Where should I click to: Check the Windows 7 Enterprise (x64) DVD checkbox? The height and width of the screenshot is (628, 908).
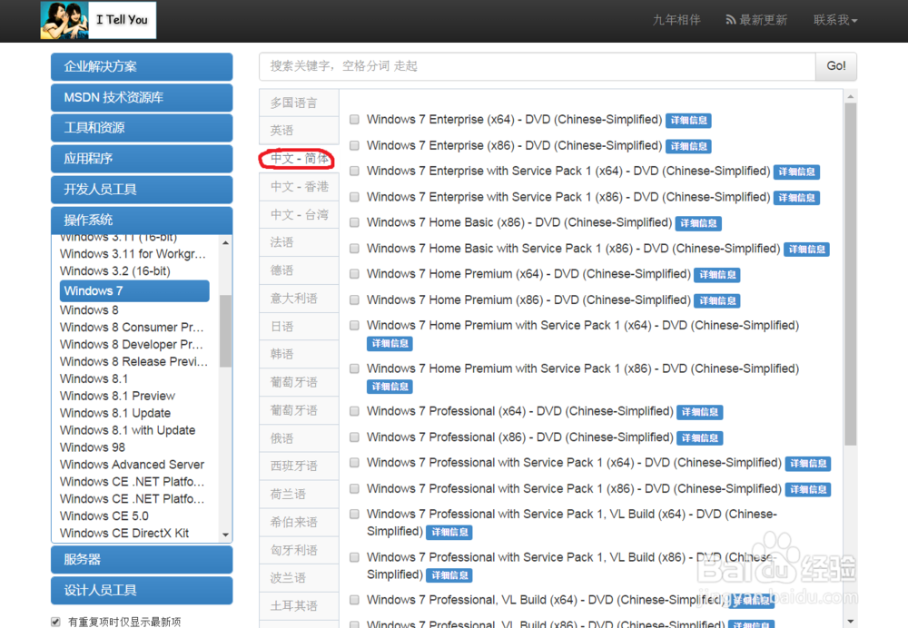coord(353,119)
